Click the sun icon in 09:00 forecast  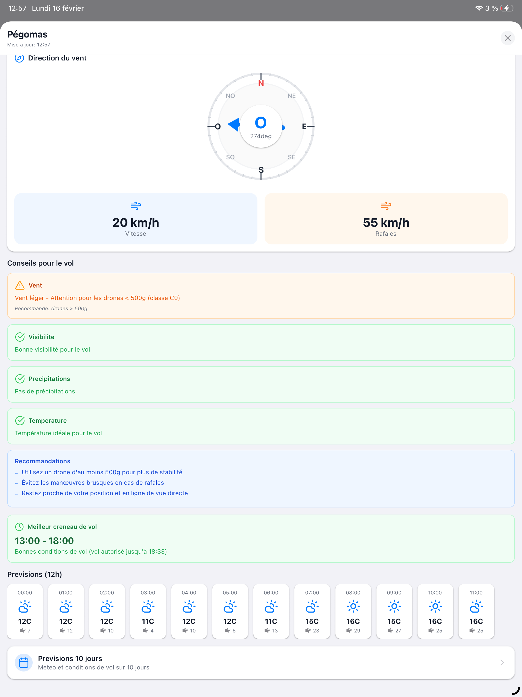[x=394, y=606]
